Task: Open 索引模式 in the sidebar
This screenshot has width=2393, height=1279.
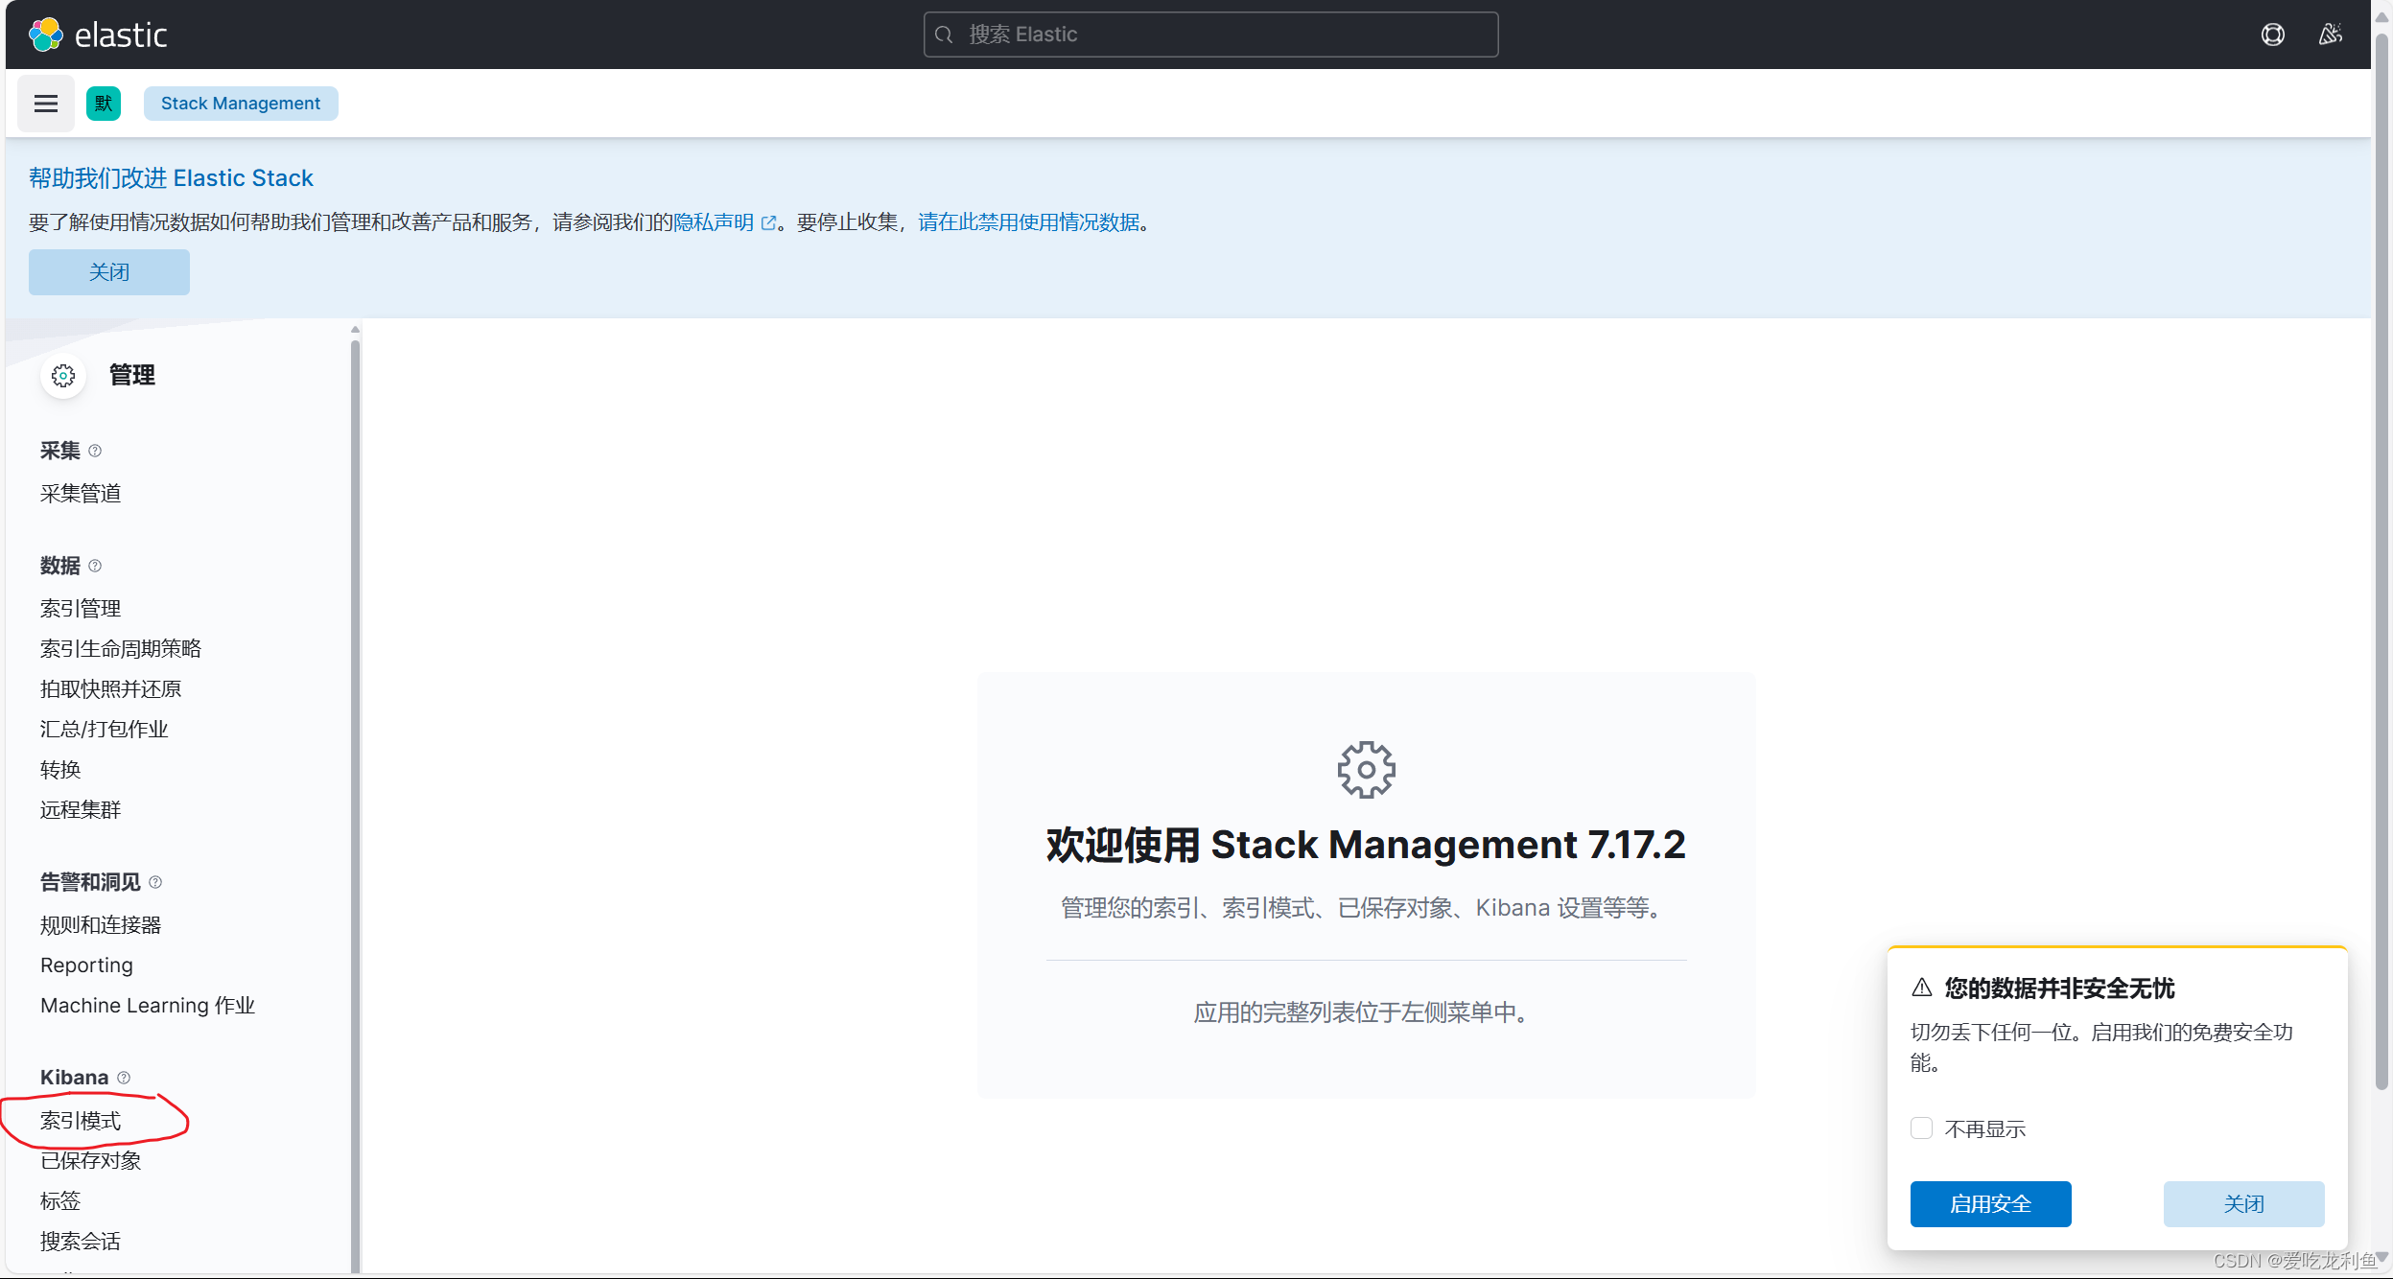Action: [x=81, y=1121]
